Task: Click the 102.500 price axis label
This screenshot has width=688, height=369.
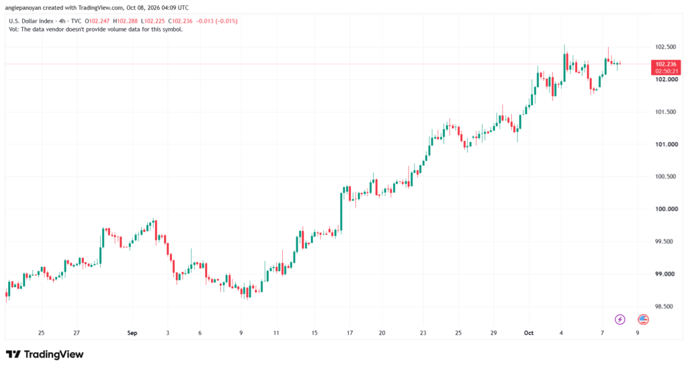Action: coord(666,47)
